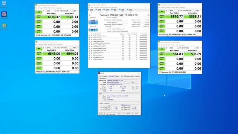Open Edit menu in CrystalDiskInfo
The image size is (238, 134).
tap(92, 7)
